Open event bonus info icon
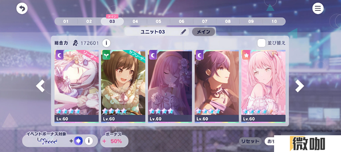341x152 pixels. [89, 141]
